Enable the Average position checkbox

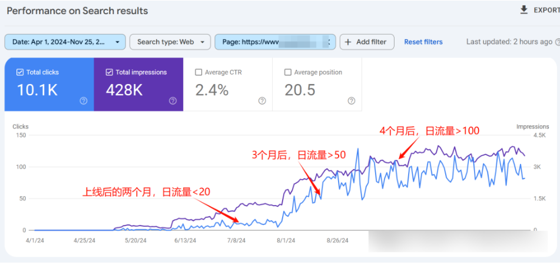288,72
